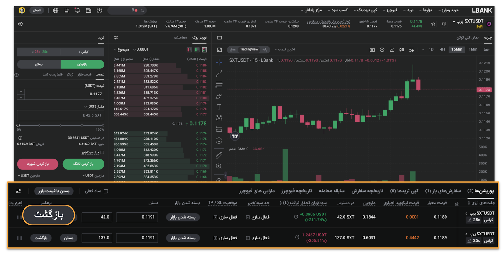Take chart snapshot with camera icon

(372, 49)
